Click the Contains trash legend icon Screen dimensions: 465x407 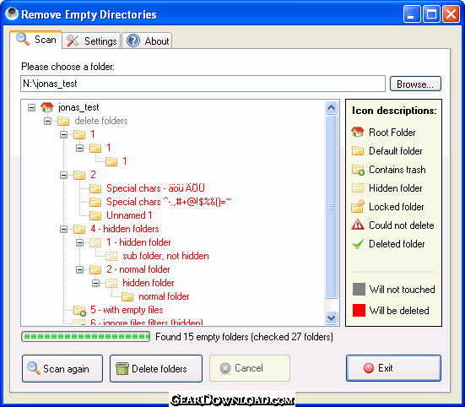[358, 170]
